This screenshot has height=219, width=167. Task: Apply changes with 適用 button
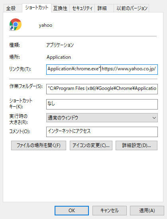coord(147,211)
